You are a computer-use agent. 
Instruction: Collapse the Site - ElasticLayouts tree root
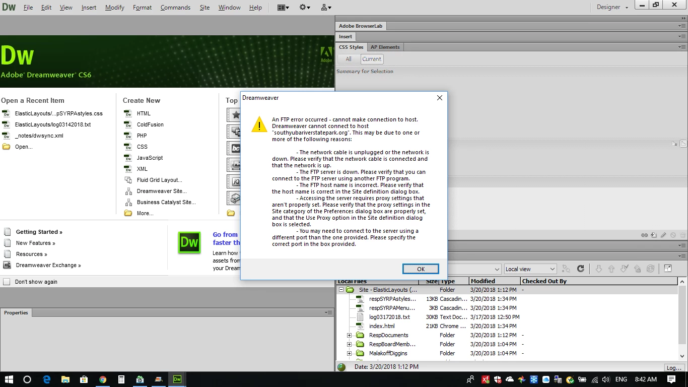point(341,290)
